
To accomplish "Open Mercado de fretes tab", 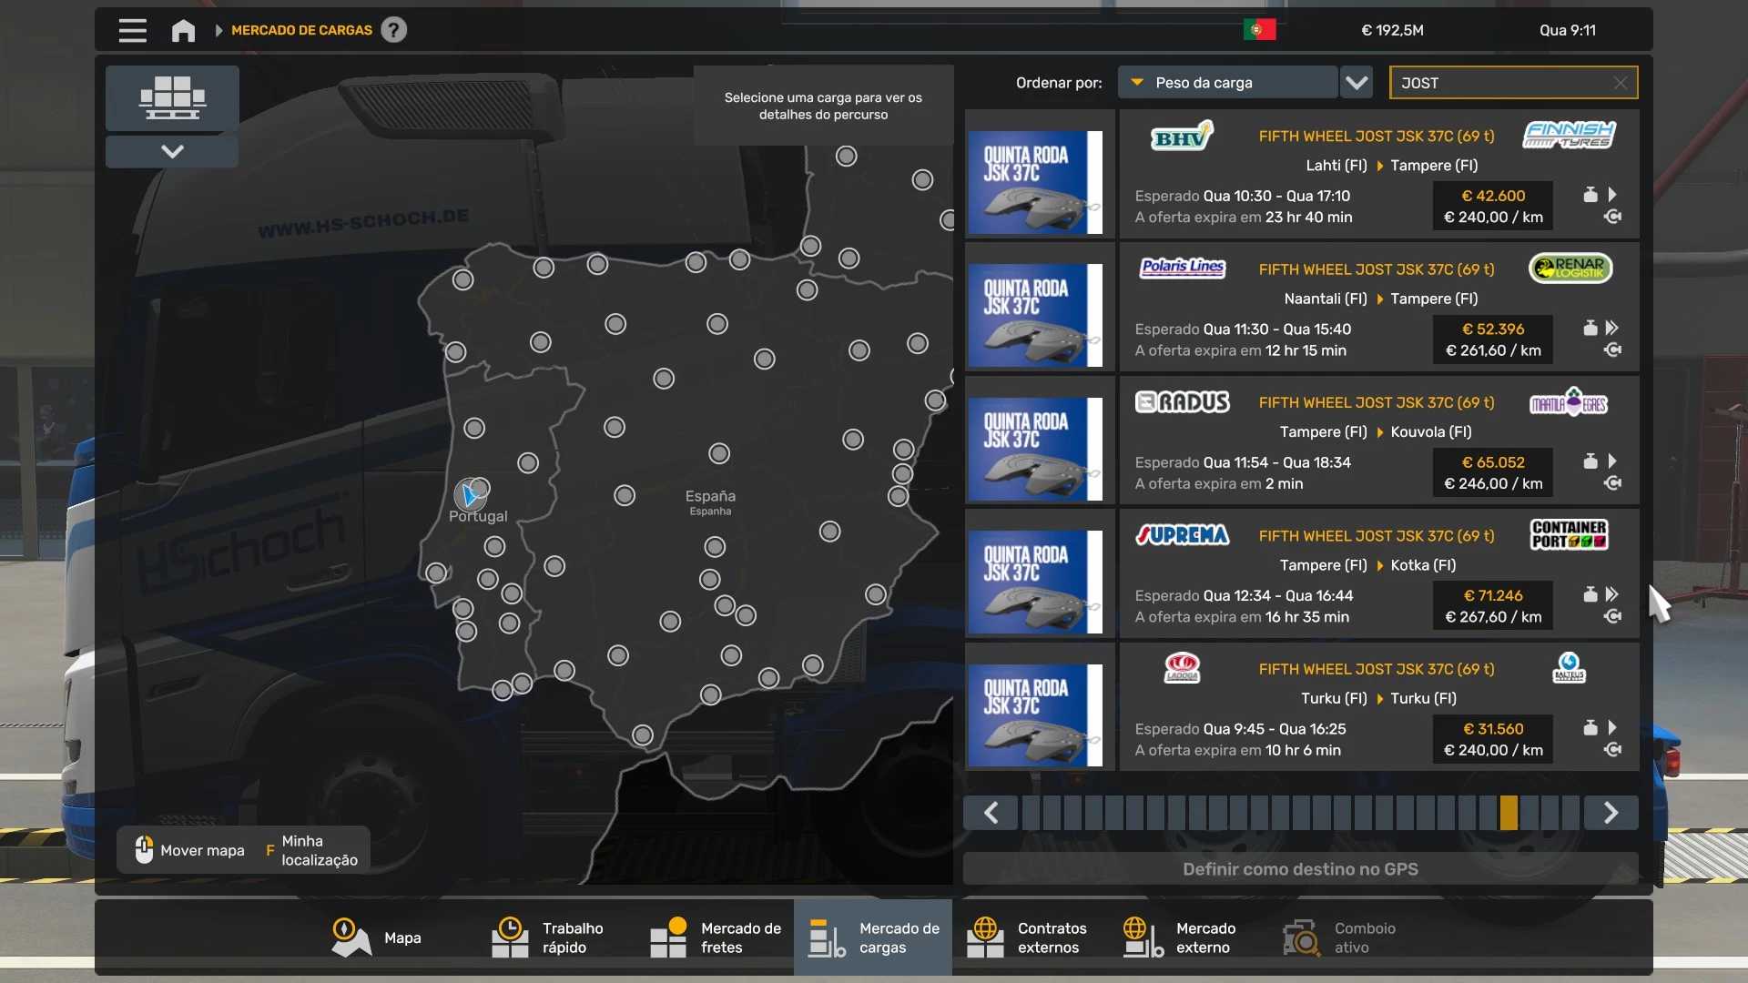I will pos(716,937).
